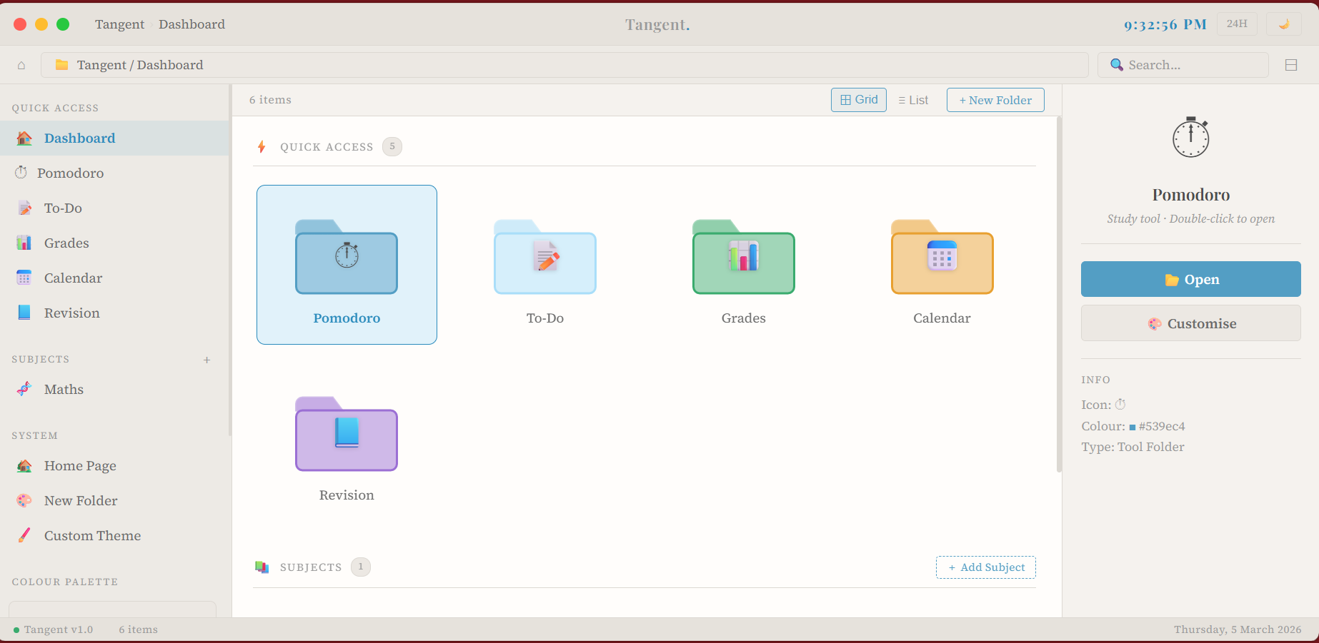Toggle the 24H clock format
The height and width of the screenshot is (643, 1319).
click(1237, 24)
